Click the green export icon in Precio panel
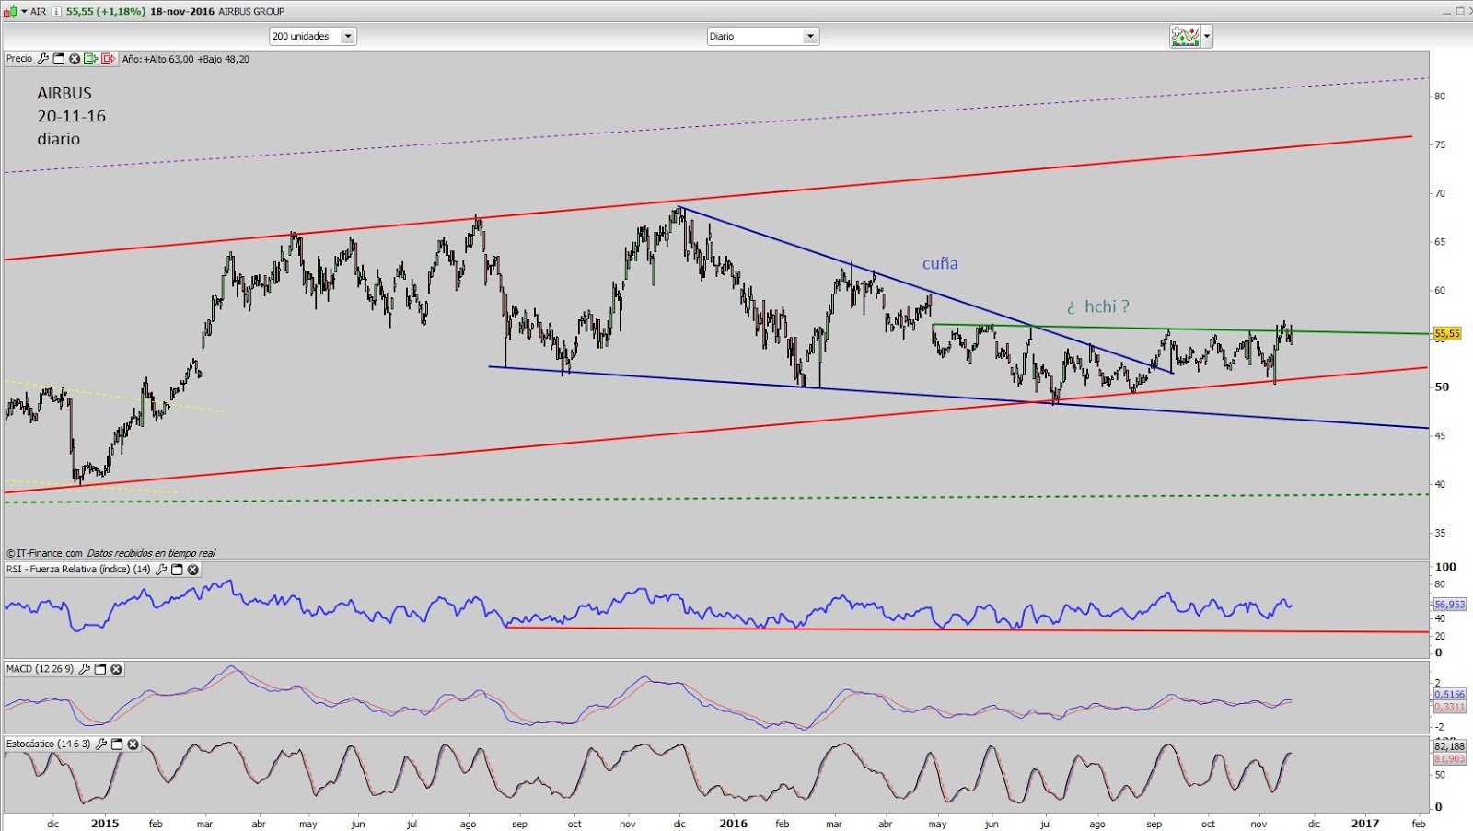Screen dimensions: 1473x831 pyautogui.click(x=90, y=59)
